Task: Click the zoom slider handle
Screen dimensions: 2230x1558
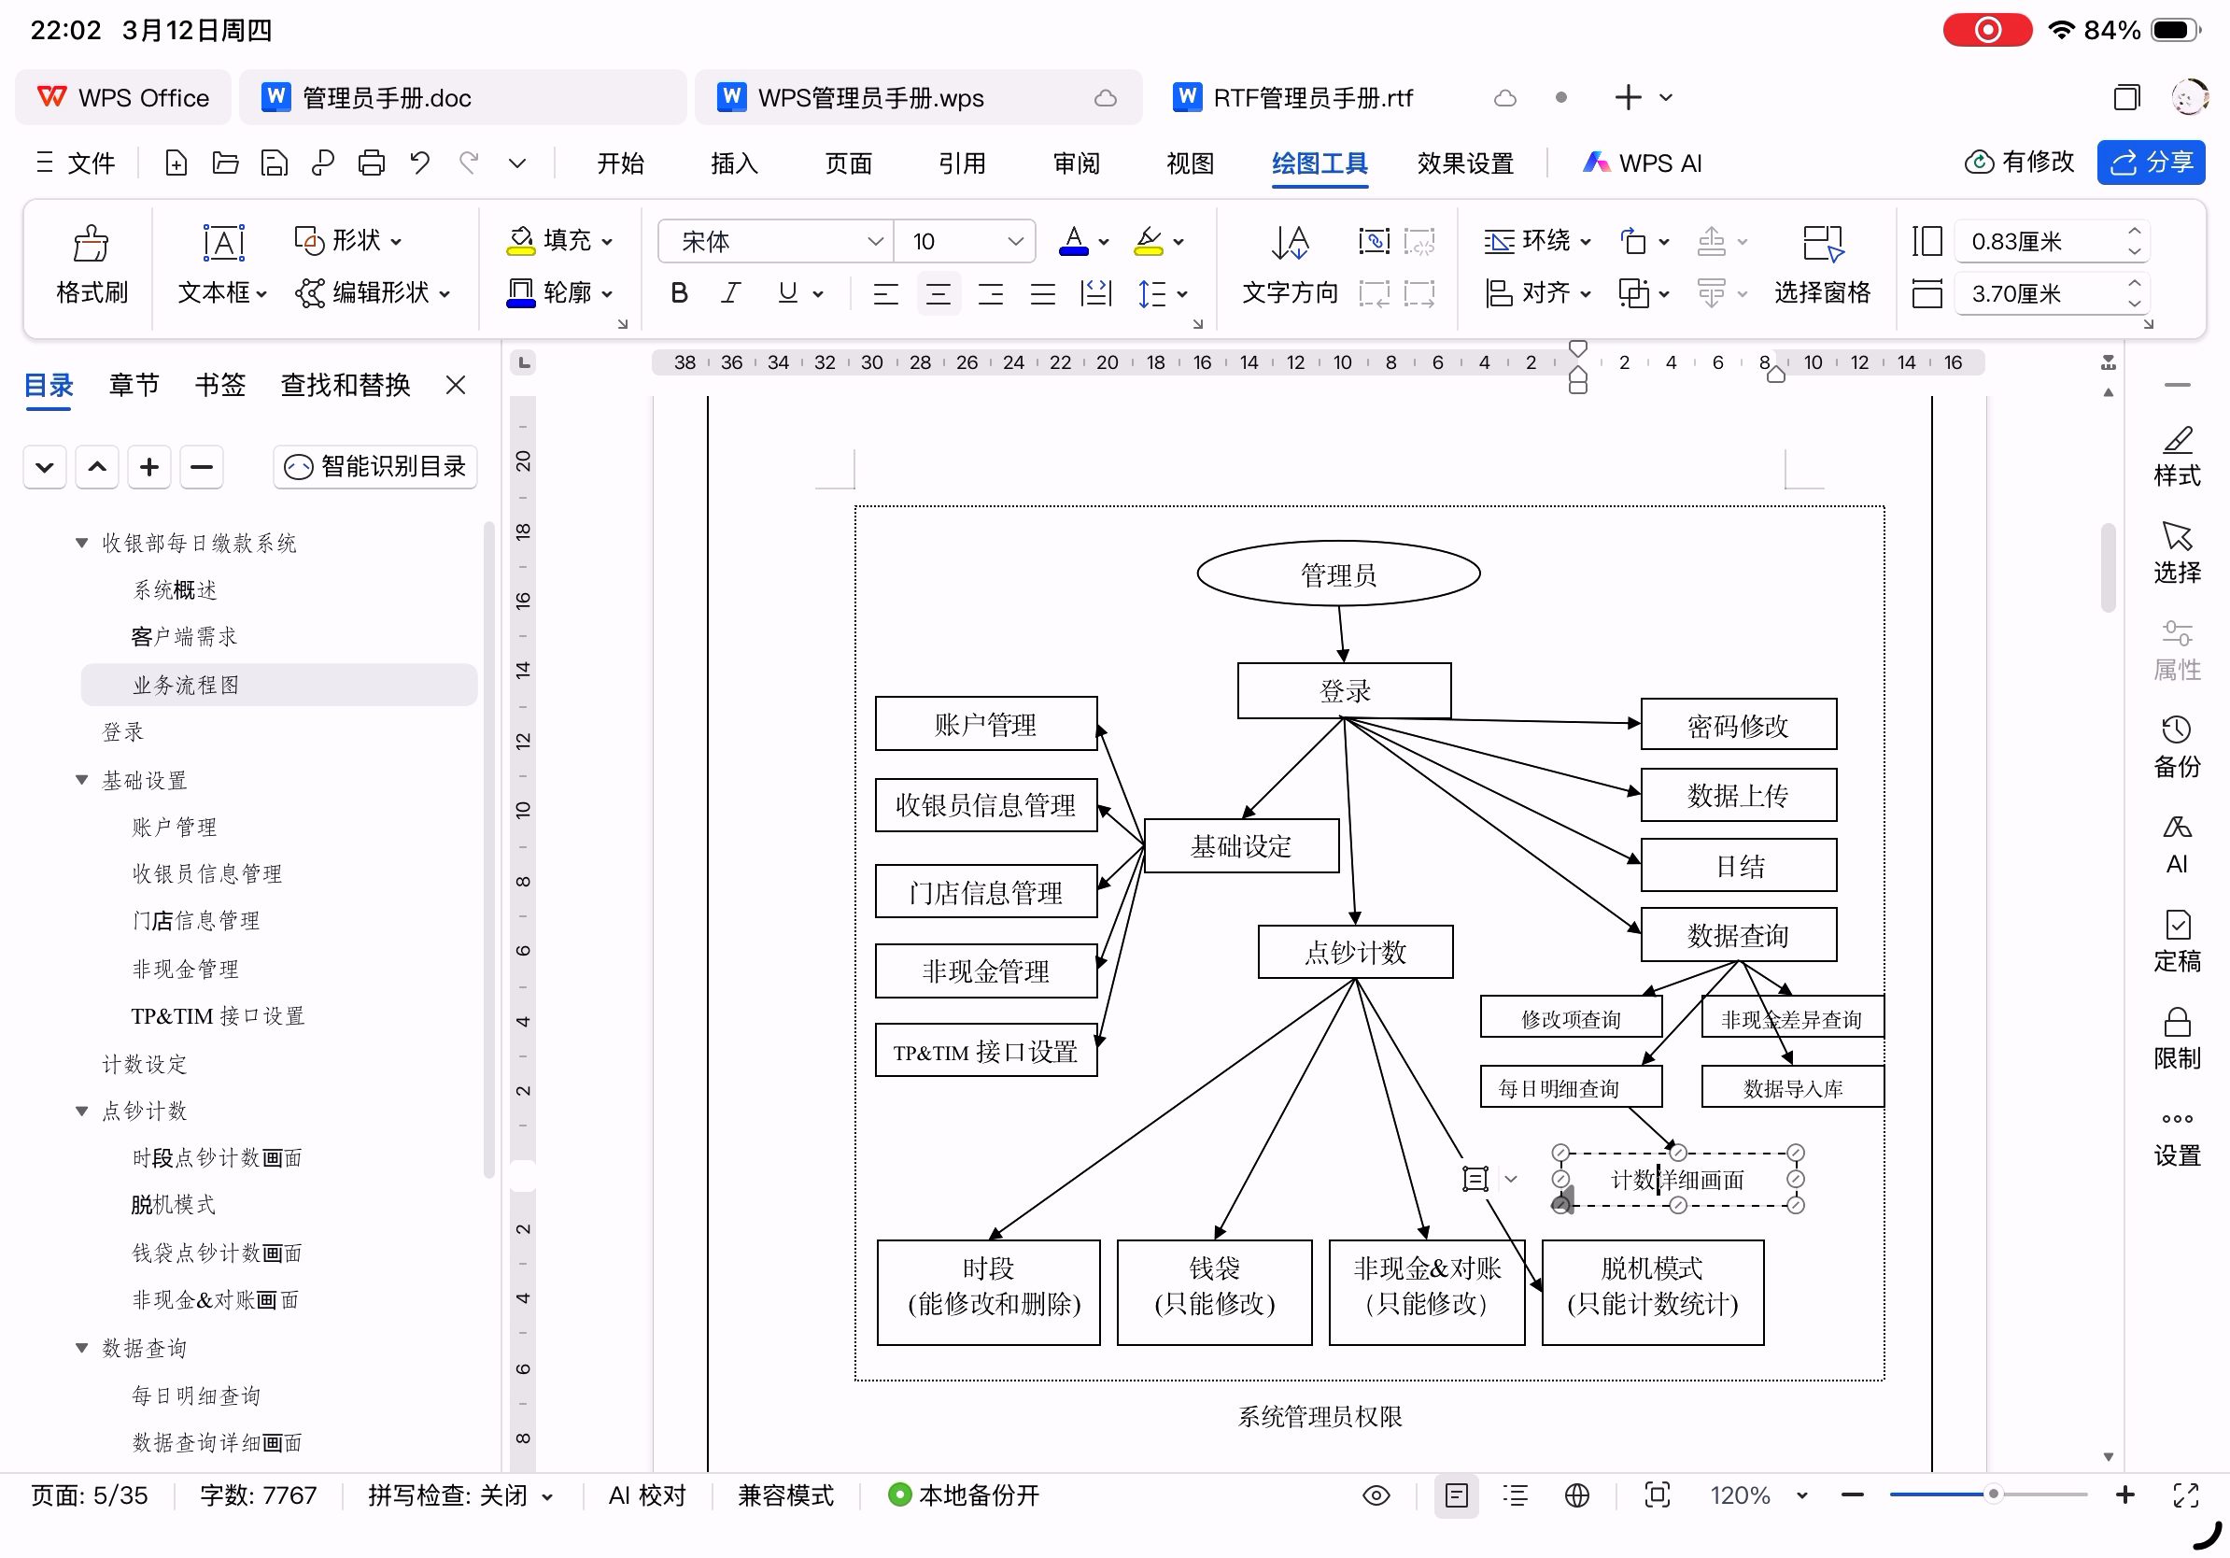Action: [x=1992, y=1494]
